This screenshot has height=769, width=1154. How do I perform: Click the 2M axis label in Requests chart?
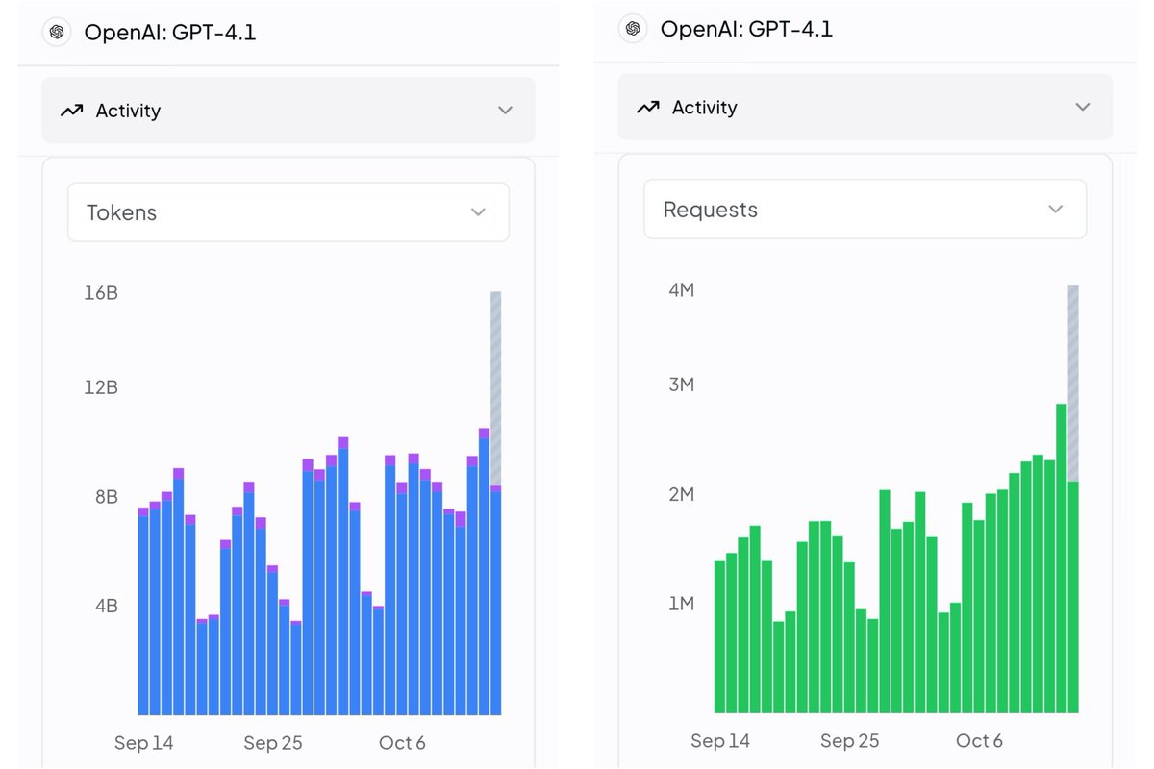[681, 494]
